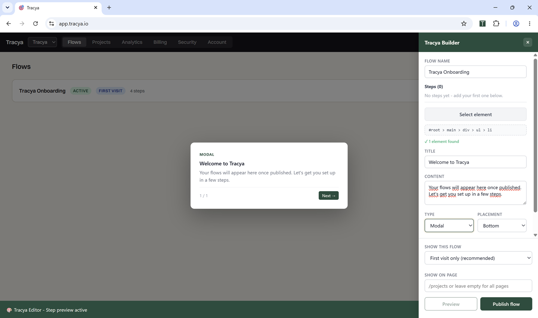Click the Title input field

pos(476,162)
